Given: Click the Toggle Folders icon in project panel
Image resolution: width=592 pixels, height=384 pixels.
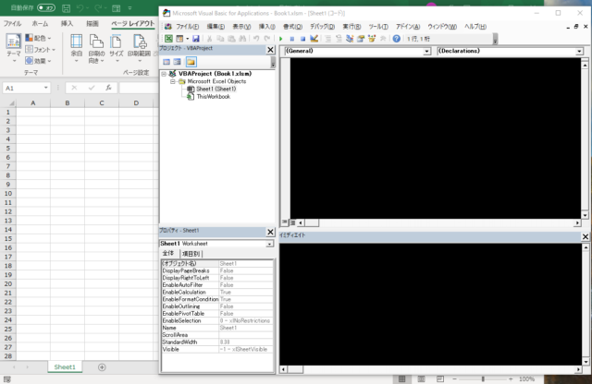Looking at the screenshot, I should click(x=191, y=61).
